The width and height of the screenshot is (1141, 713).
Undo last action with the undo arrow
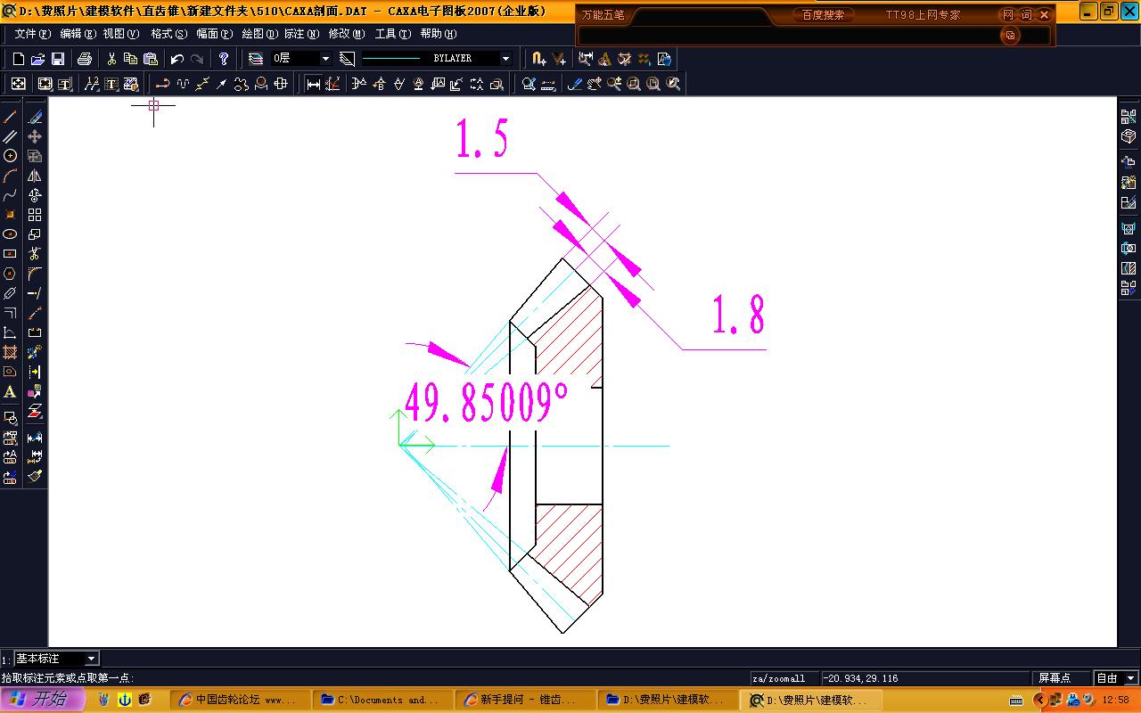176,59
